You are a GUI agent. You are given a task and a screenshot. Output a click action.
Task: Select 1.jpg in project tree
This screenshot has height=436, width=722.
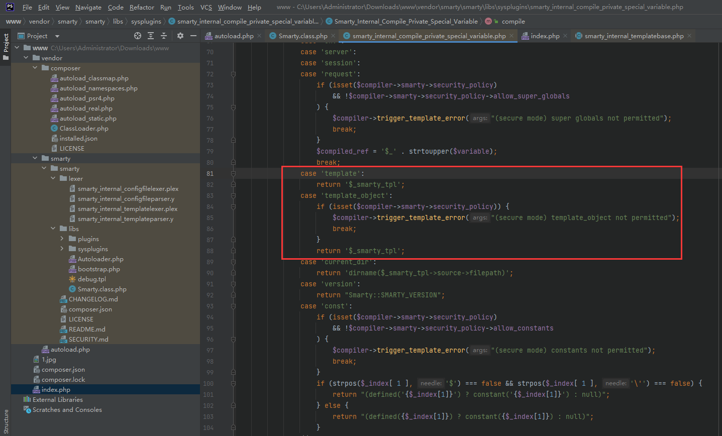point(49,359)
